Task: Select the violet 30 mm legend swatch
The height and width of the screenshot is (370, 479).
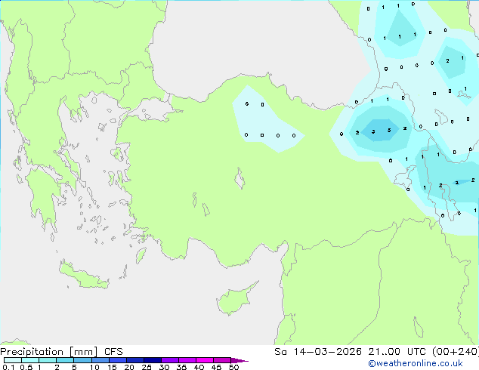Action: click(170, 360)
